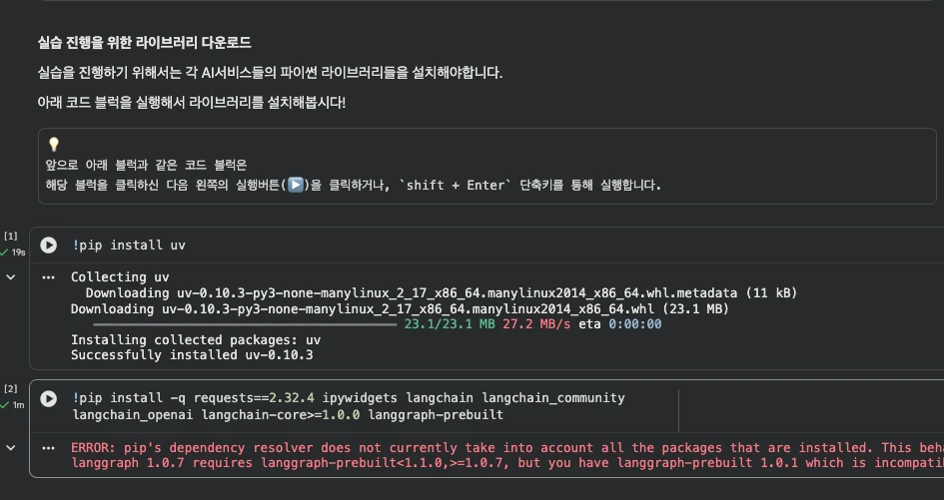Click the 'Successfully installed uv-0.10.3' output line
Viewport: 944px width, 500px height.
192,354
